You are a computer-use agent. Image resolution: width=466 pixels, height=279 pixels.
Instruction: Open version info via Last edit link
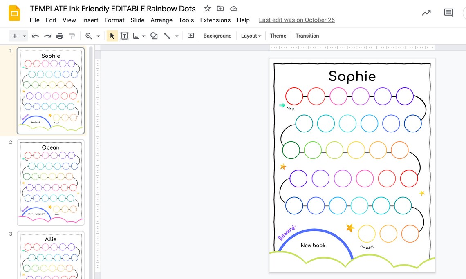297,20
